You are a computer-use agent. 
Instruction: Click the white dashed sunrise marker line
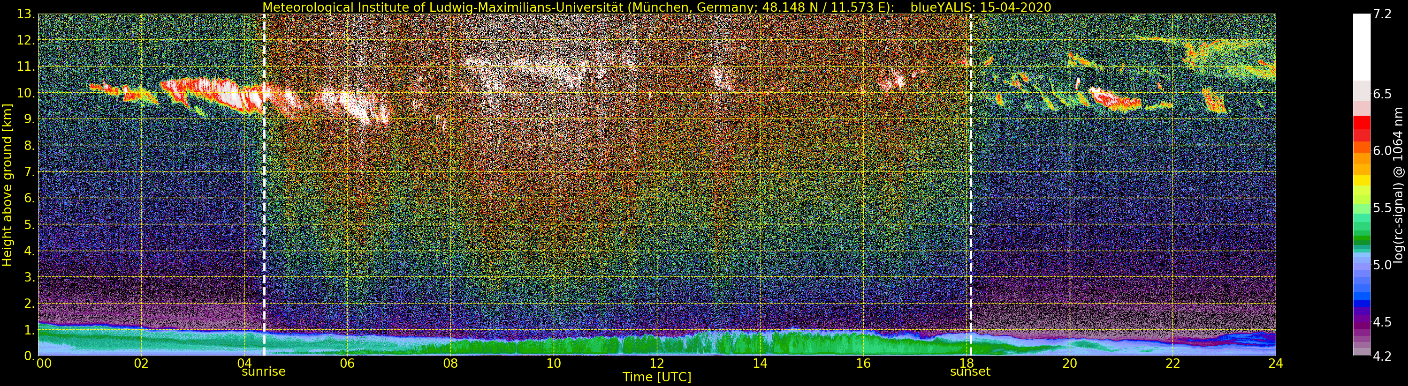tap(264, 185)
